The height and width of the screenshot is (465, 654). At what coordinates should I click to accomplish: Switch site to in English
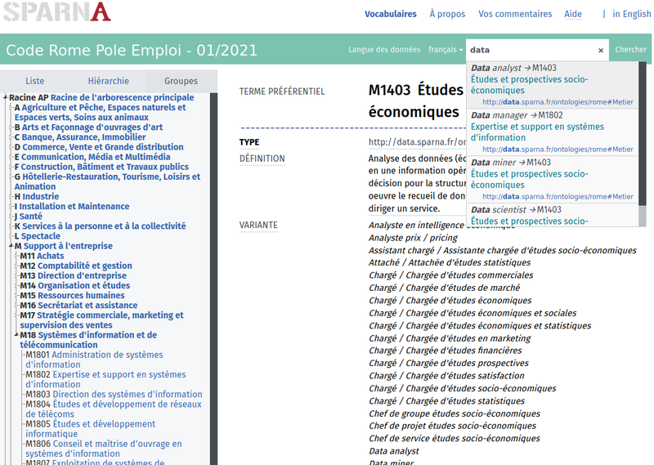(631, 14)
